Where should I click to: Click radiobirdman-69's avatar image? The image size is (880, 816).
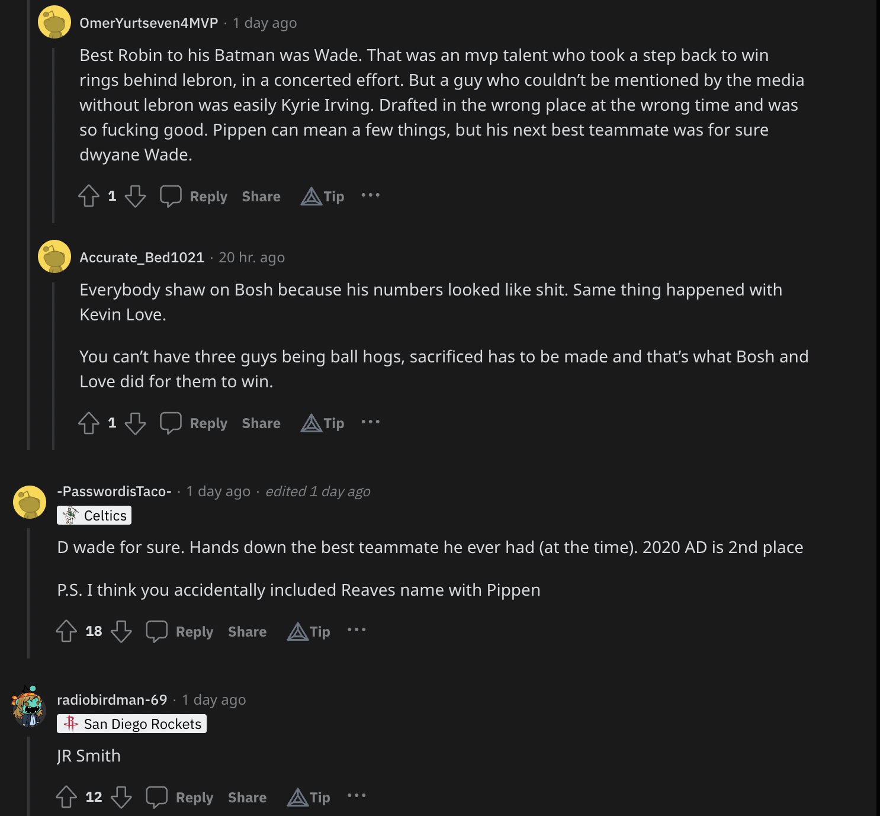click(29, 706)
